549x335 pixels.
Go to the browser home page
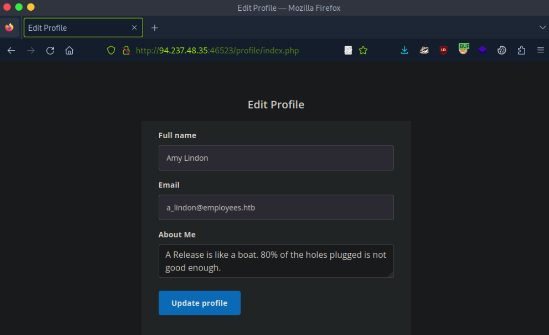tap(69, 50)
